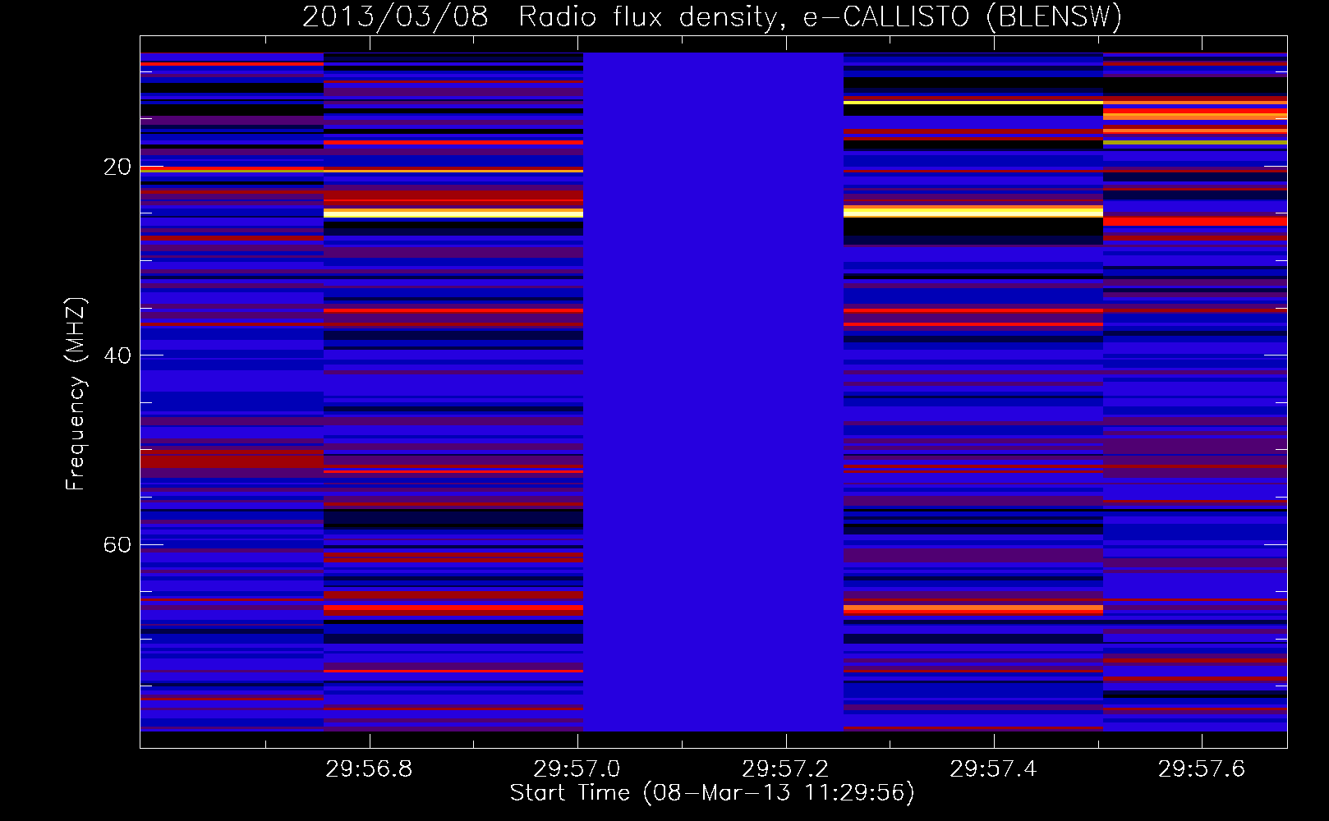Viewport: 1329px width, 821px height.
Task: Click the time tick label "29:57.2"
Action: tap(785, 768)
